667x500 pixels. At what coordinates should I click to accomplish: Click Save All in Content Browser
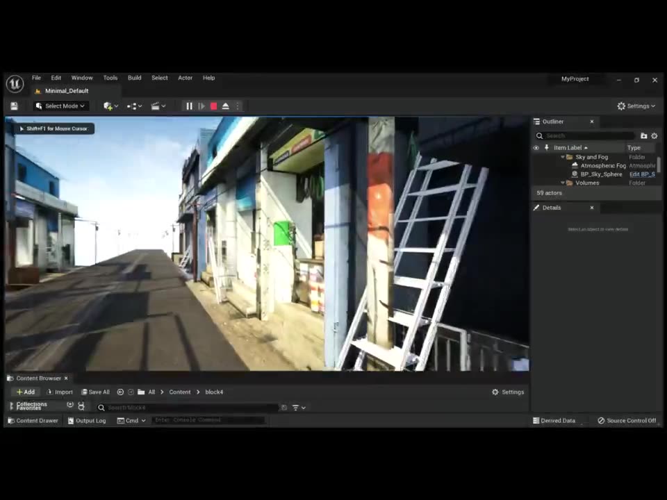pos(96,392)
